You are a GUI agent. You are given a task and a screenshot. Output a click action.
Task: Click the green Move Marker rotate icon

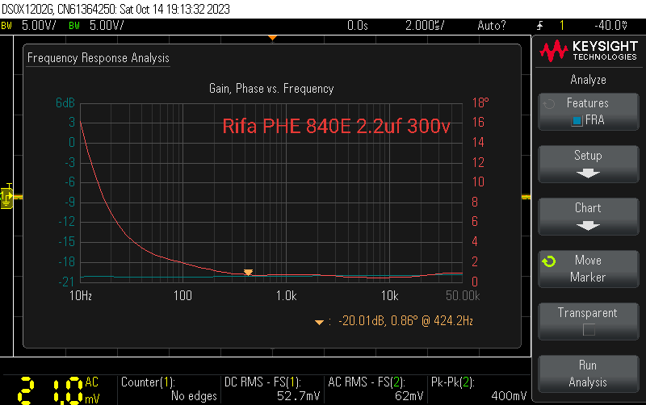pos(549,261)
